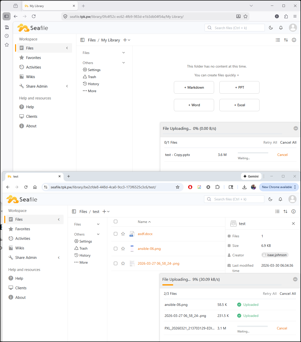Click the search files field in top window
Viewport: 301px width, 342px height.
pyautogui.click(x=237, y=28)
